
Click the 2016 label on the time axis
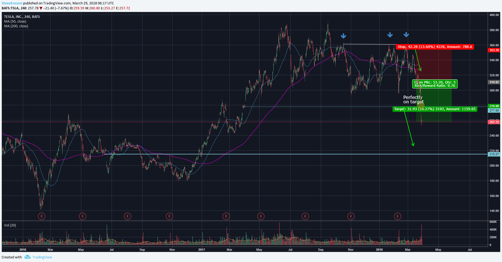point(23,250)
